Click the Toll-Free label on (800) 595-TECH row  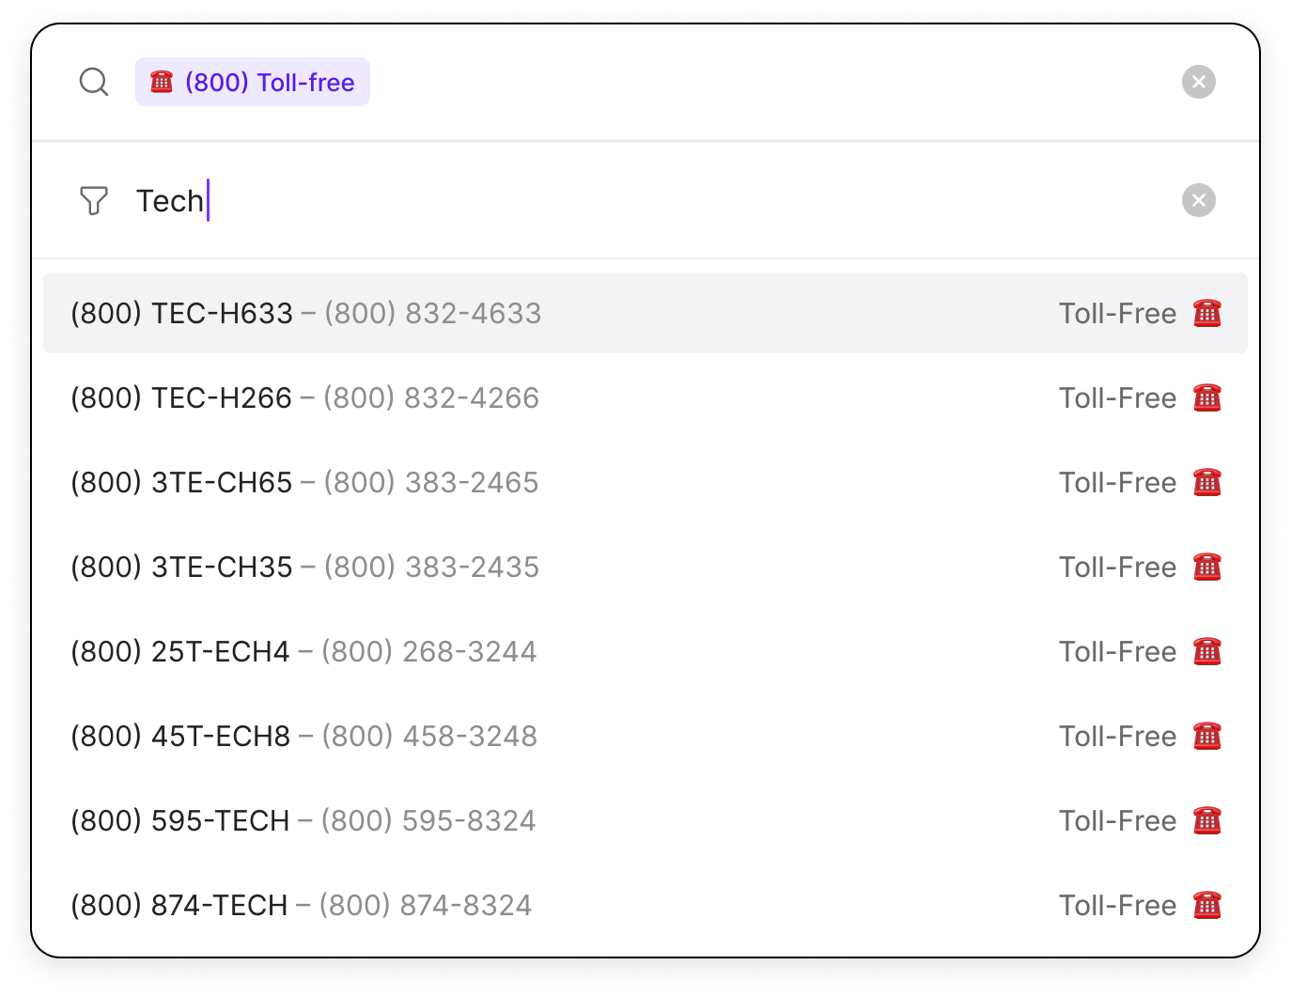(x=1117, y=820)
